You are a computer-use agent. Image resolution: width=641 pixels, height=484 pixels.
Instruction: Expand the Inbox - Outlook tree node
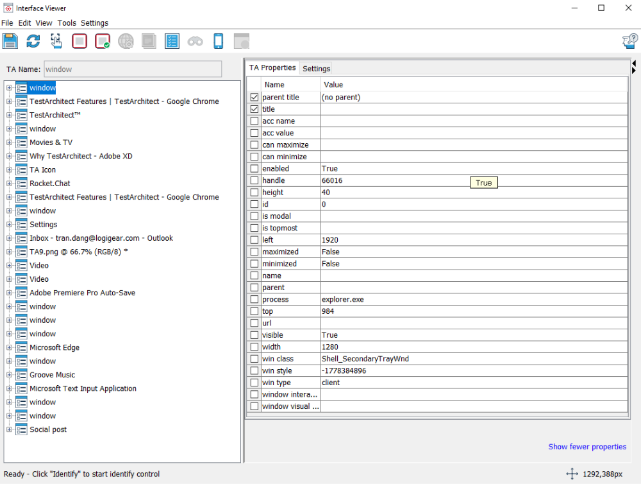coord(9,238)
